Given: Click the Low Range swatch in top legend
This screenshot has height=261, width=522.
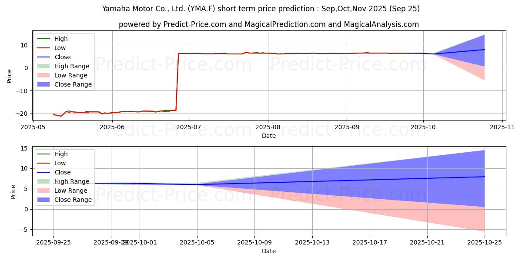Looking at the screenshot, I should click(x=43, y=76).
